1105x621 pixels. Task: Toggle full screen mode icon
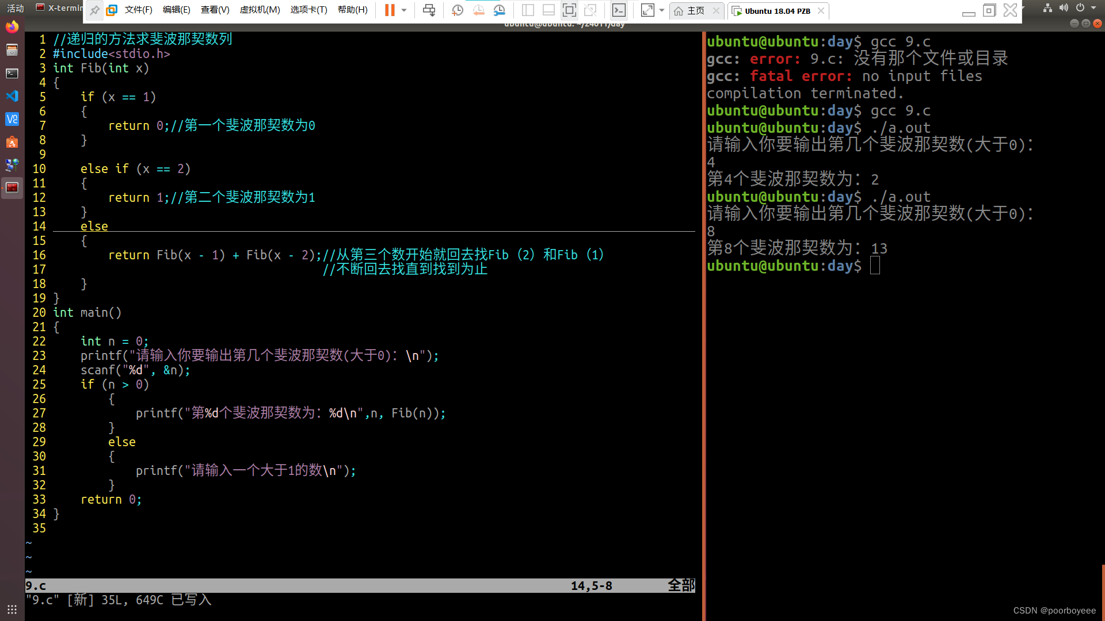[x=569, y=10]
